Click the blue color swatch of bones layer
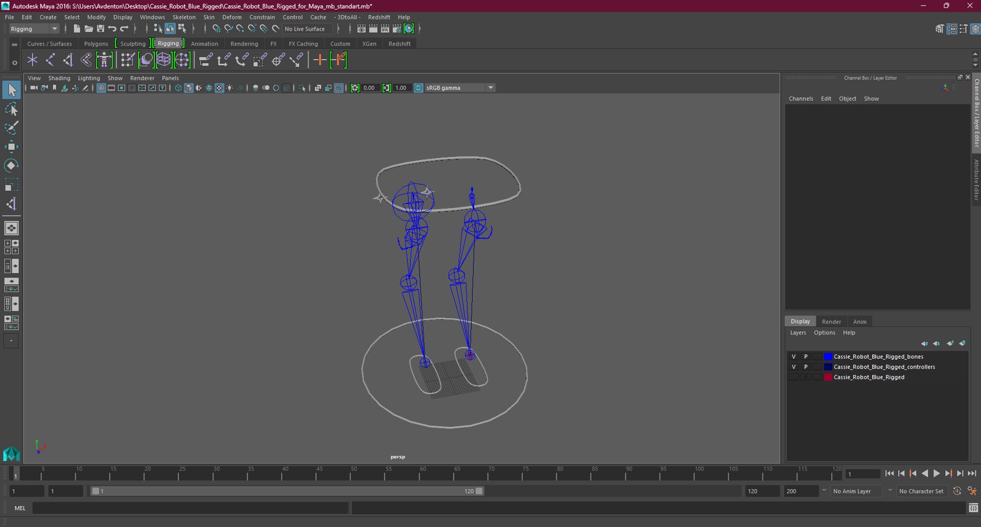 coord(828,357)
